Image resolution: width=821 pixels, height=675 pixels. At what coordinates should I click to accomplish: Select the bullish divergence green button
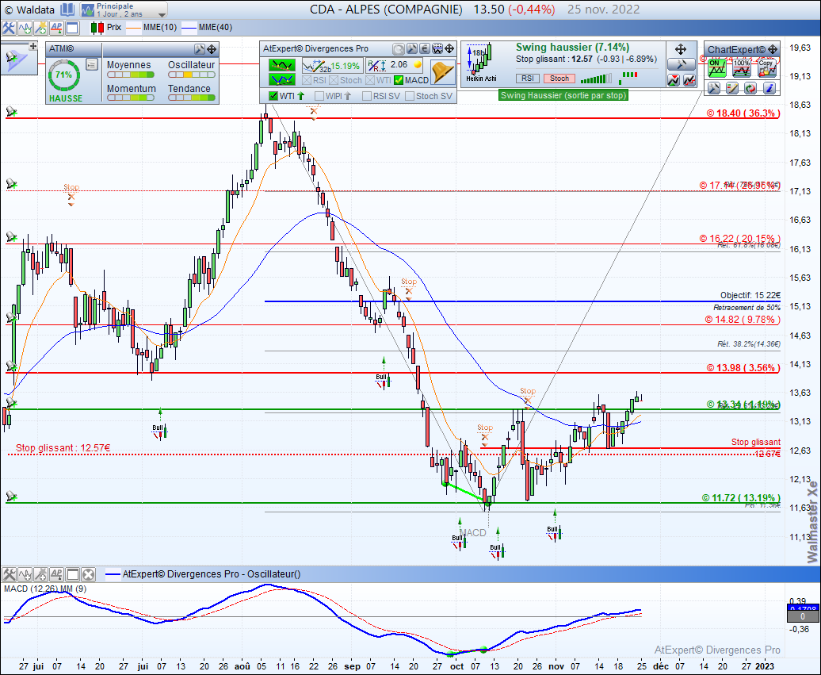coord(281,79)
